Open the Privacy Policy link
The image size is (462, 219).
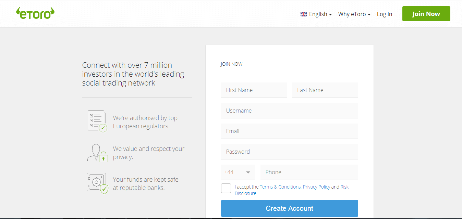pyautogui.click(x=317, y=187)
